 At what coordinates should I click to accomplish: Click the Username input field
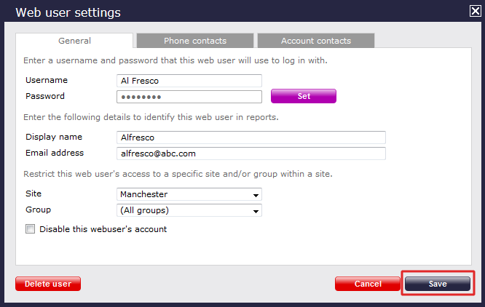[189, 81]
